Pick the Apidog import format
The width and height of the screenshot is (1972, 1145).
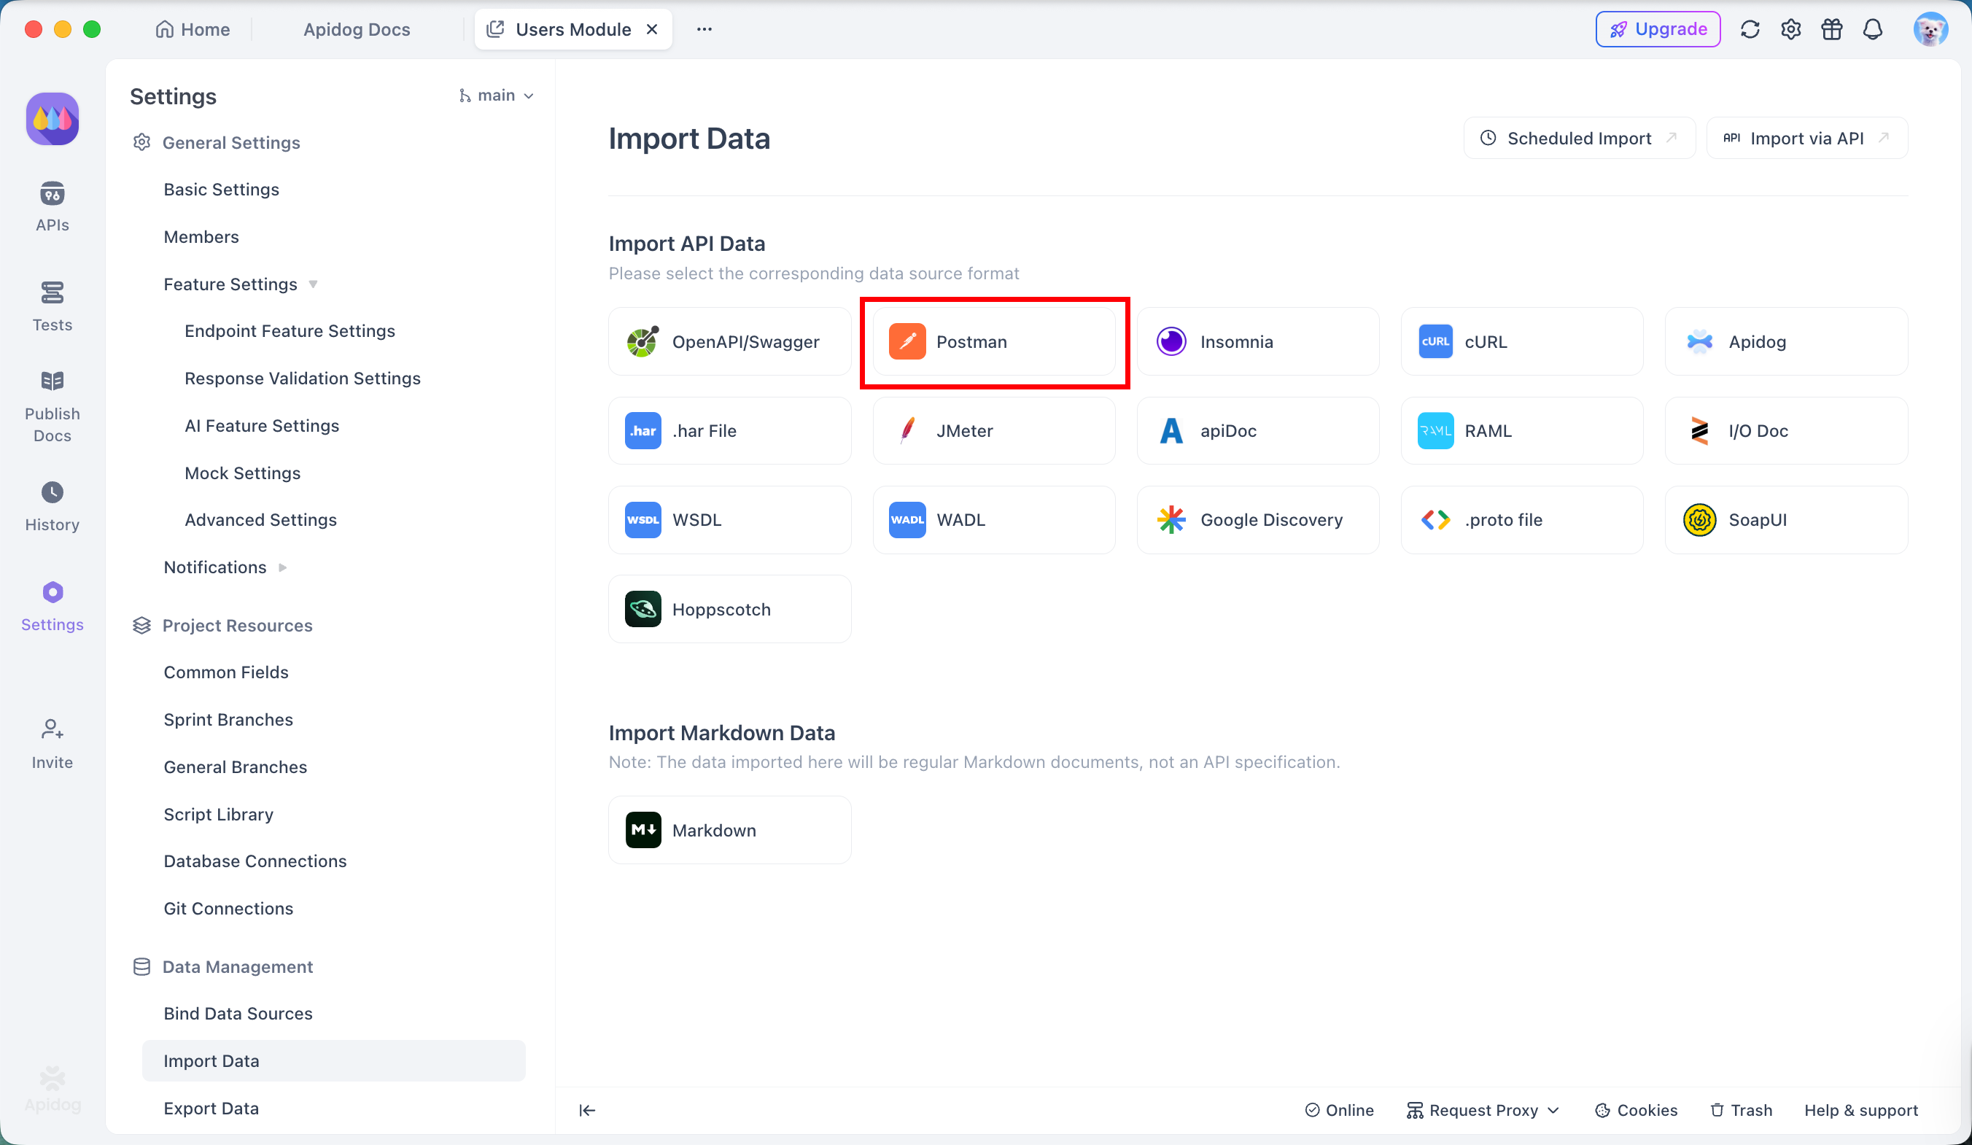1786,341
